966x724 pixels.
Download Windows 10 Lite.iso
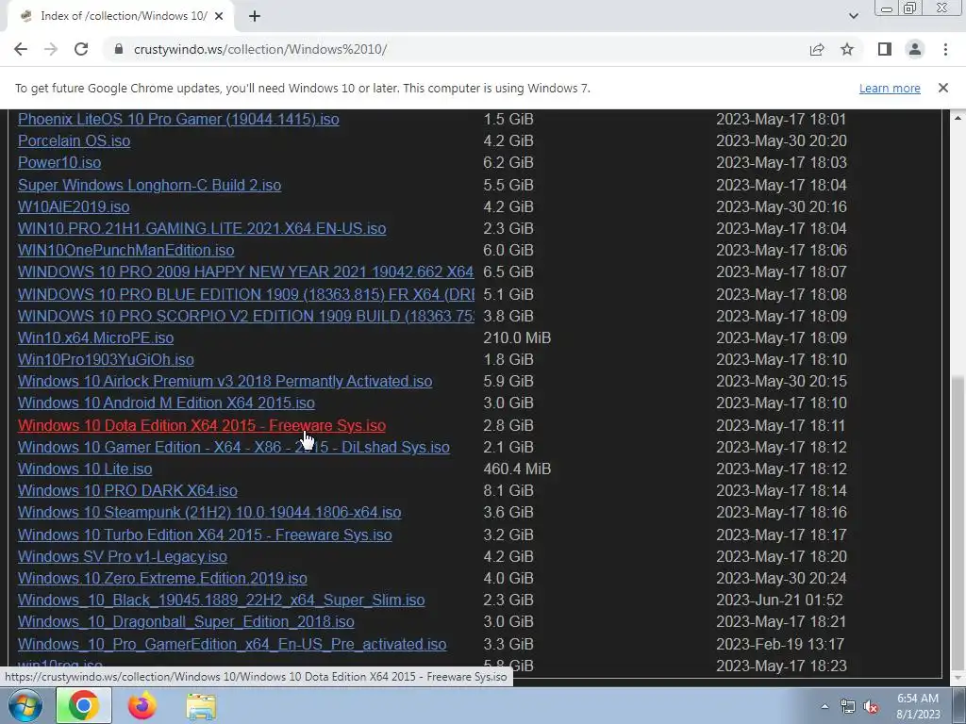click(x=85, y=469)
